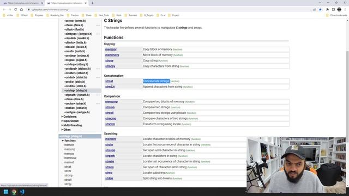Open the memcpy function link

111,50
